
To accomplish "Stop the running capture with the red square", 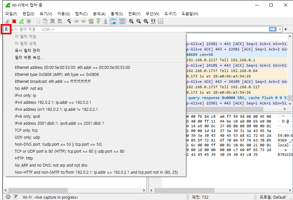I will [x=14, y=21].
